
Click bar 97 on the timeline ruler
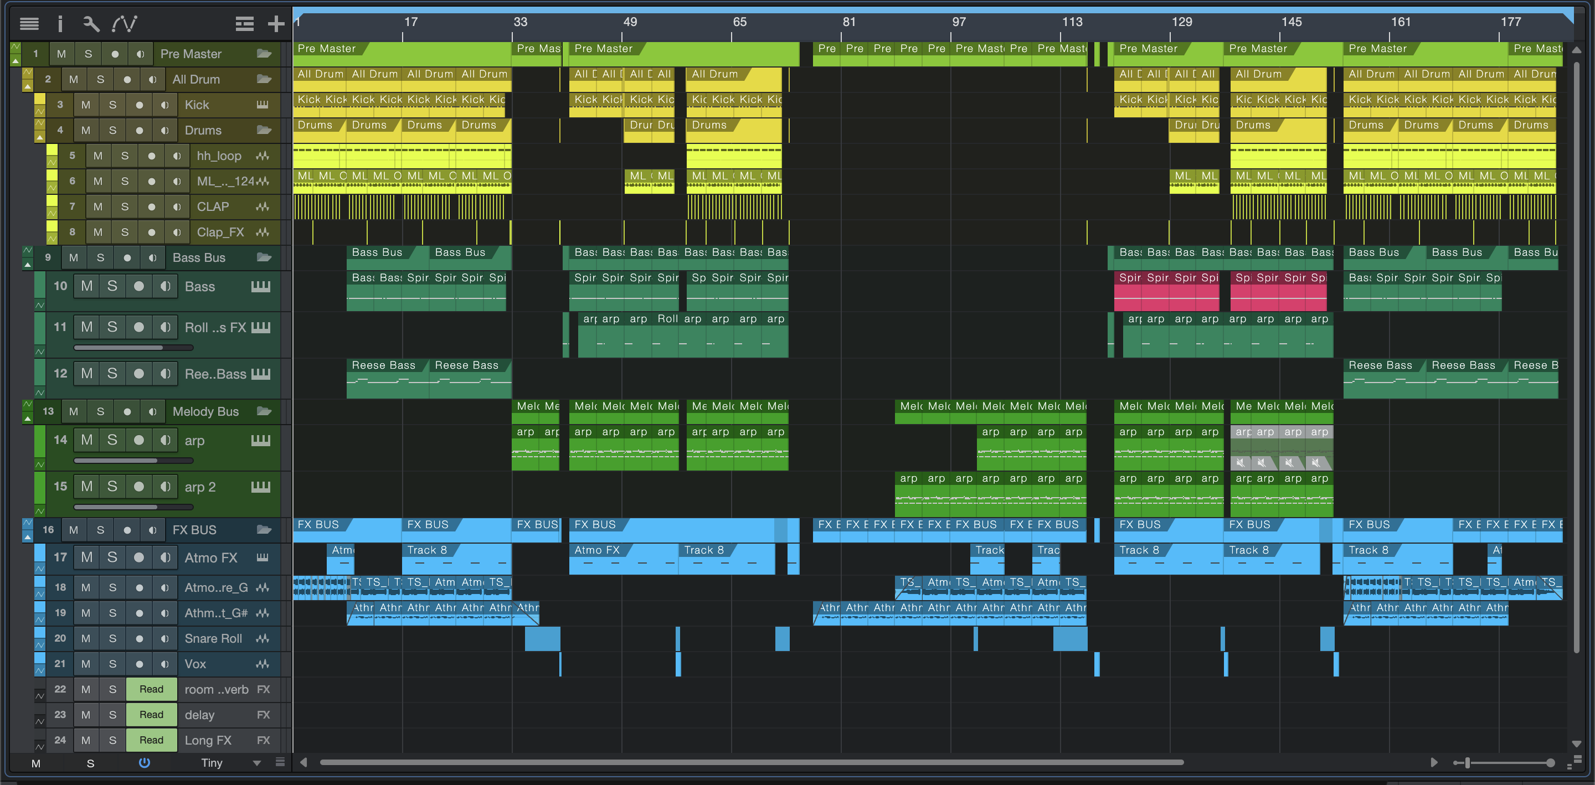point(958,22)
